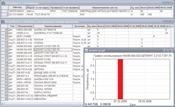Select row header 69 in purchased table

4,99
